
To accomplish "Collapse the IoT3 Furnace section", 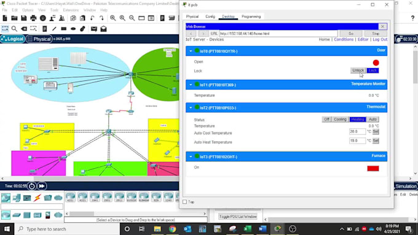I will (191, 156).
